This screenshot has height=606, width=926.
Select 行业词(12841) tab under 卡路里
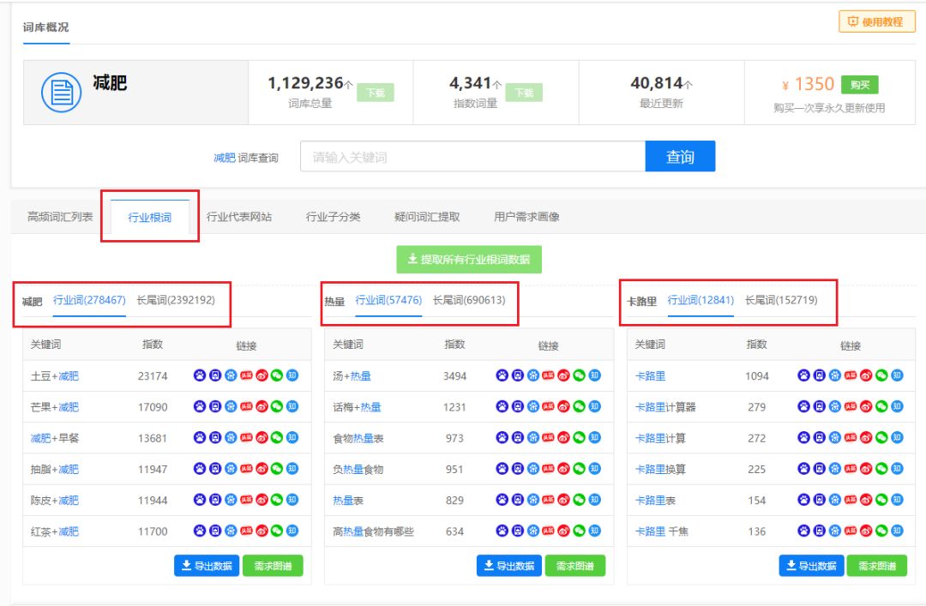(701, 300)
